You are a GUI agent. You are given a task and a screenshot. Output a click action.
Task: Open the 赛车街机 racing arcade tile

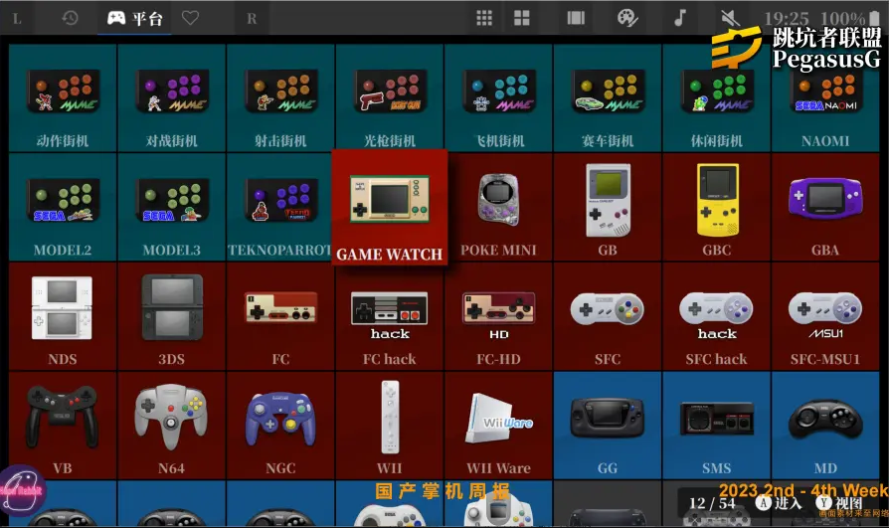(x=608, y=98)
